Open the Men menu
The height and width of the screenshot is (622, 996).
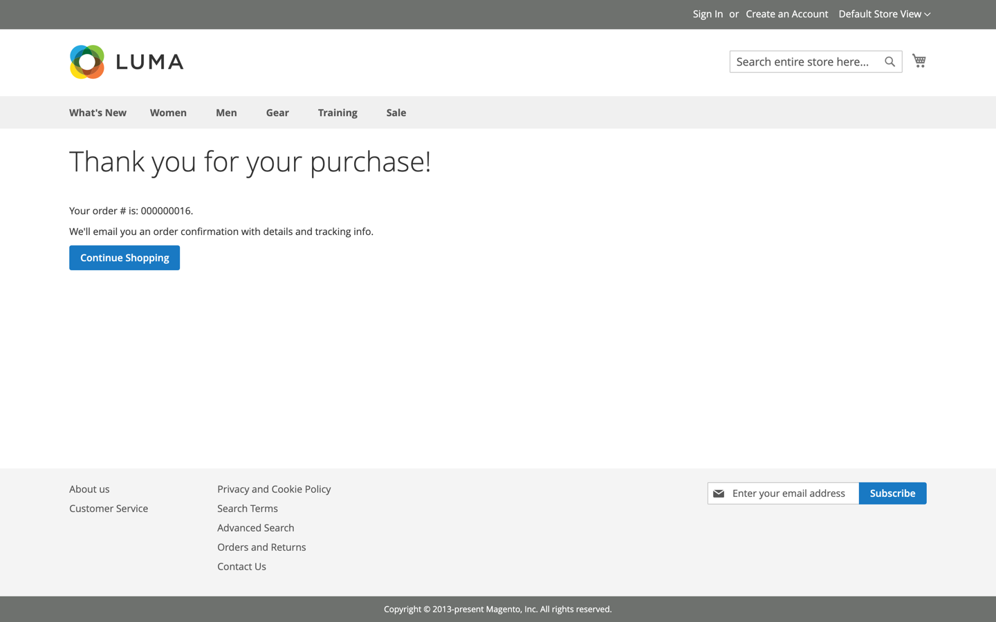(x=226, y=113)
